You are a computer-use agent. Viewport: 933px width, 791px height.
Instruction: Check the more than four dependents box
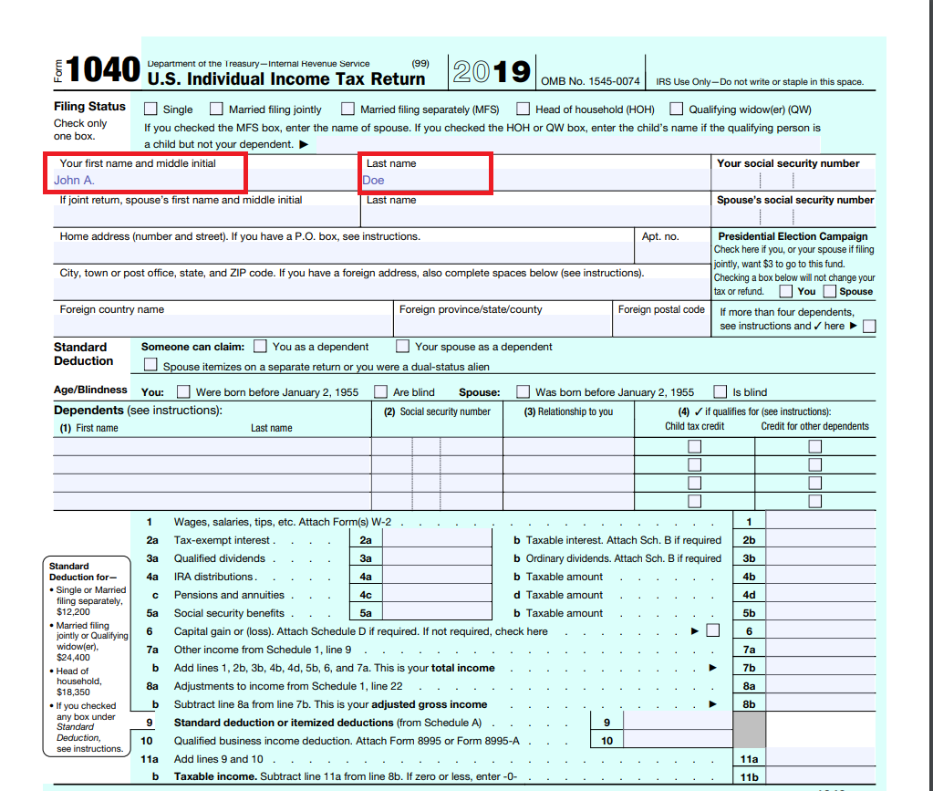tap(869, 326)
